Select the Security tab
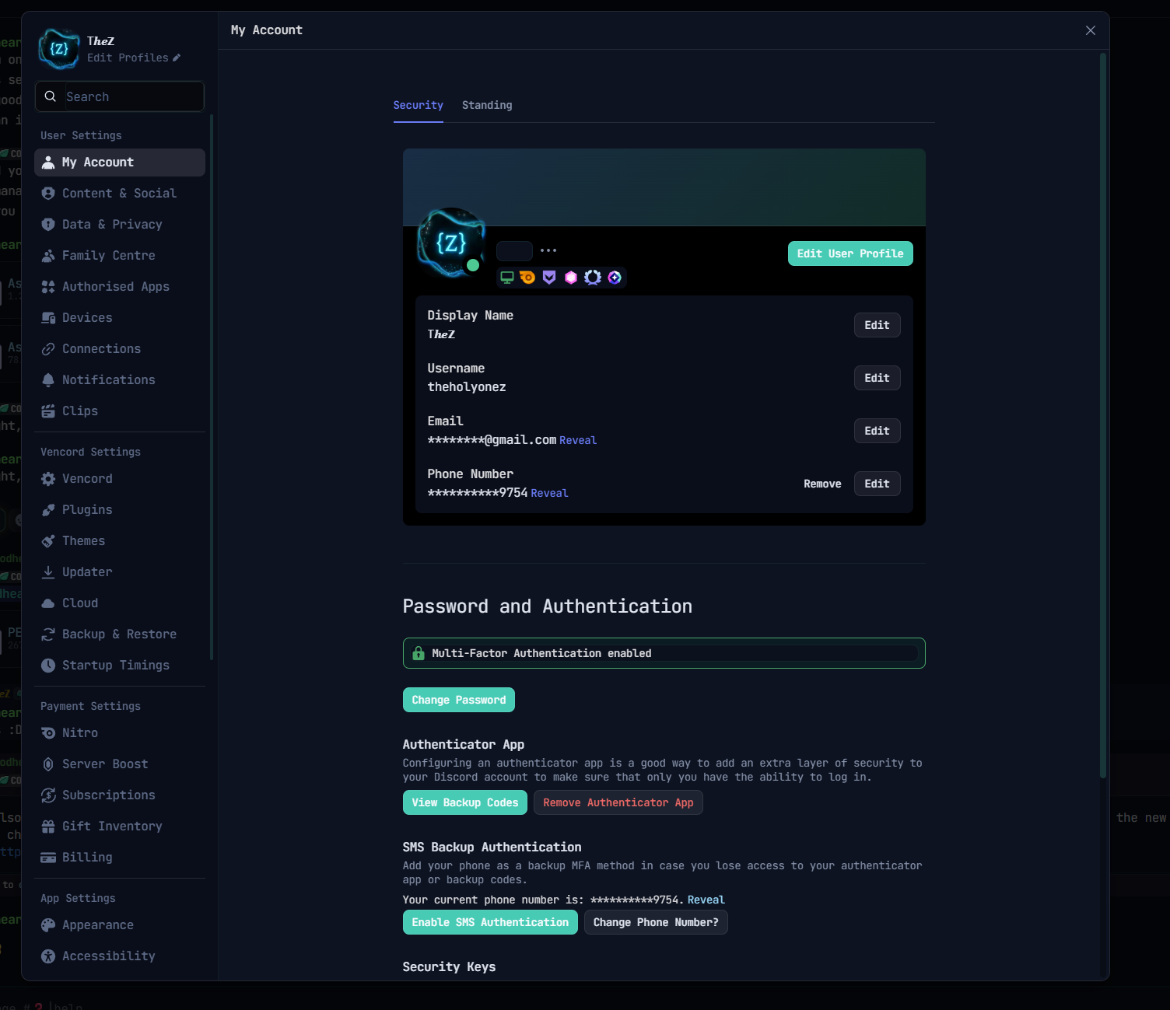The width and height of the screenshot is (1170, 1010). [x=419, y=105]
